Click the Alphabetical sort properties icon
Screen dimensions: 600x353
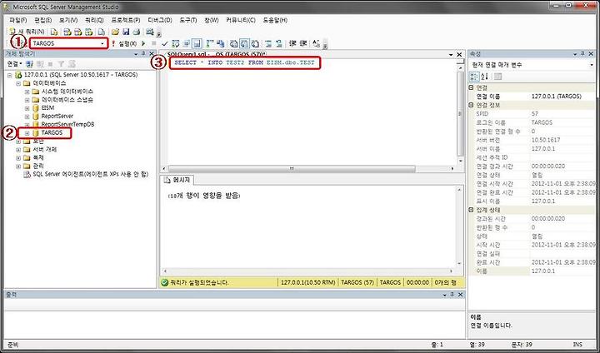[x=484, y=77]
